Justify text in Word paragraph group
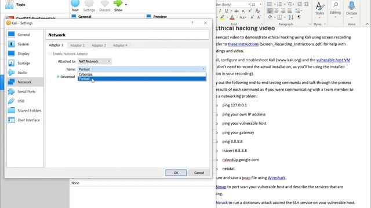The image size is (371, 208). point(289,10)
